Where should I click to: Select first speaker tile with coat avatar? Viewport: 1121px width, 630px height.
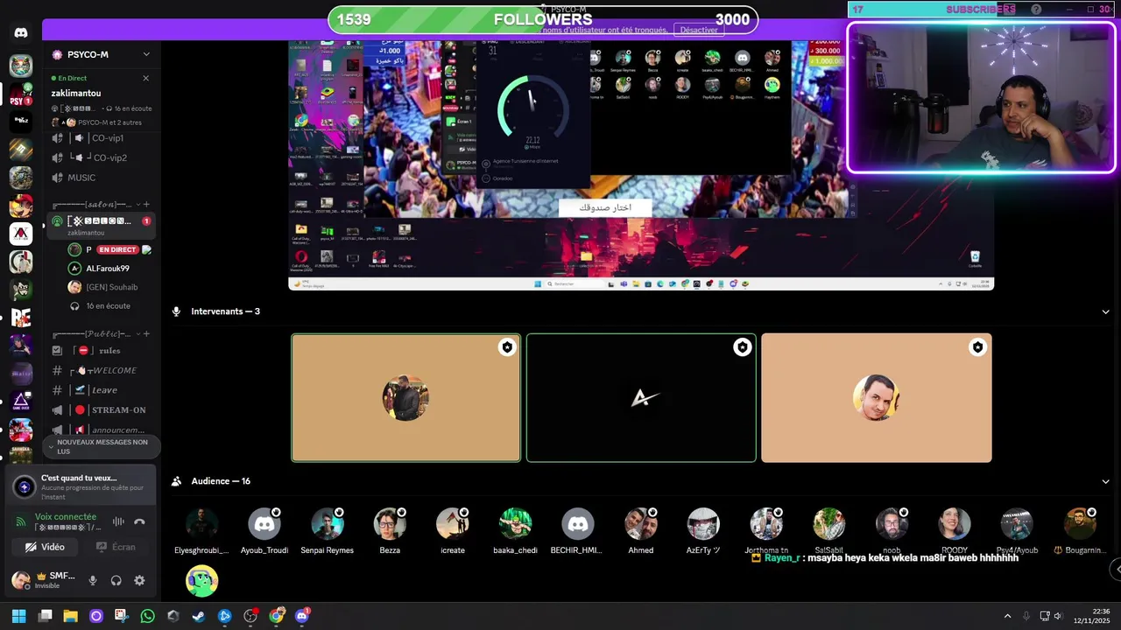pyautogui.click(x=406, y=397)
